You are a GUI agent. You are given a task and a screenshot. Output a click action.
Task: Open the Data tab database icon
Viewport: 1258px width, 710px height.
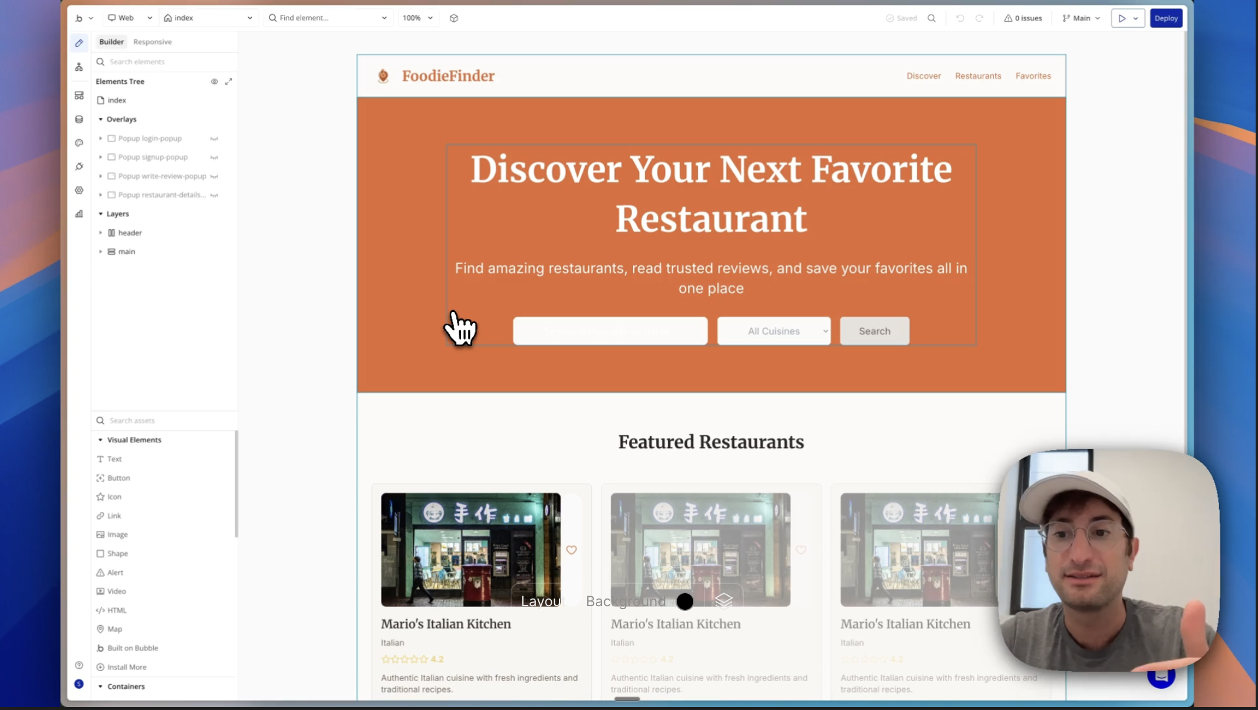[x=79, y=119]
